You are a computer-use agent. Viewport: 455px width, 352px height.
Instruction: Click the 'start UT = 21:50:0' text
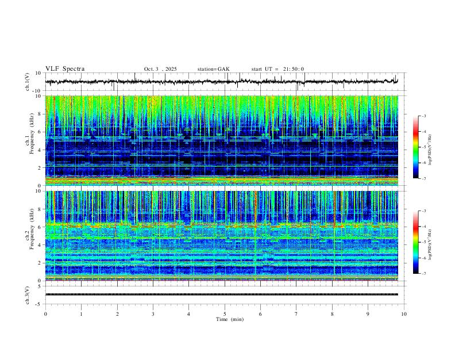point(277,69)
